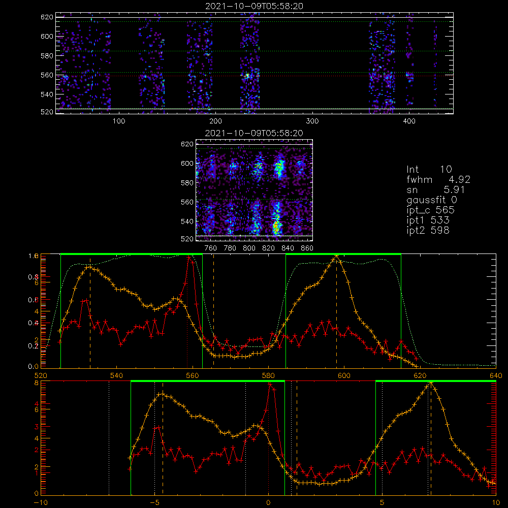This screenshot has width=508, height=508.
Task: Click the orange dashed vertical line at 565 in profile plot
Action: point(213,311)
